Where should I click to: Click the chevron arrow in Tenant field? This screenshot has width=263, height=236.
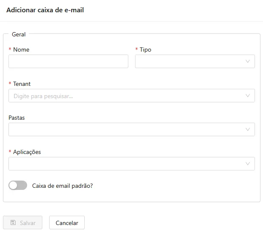(x=248, y=96)
